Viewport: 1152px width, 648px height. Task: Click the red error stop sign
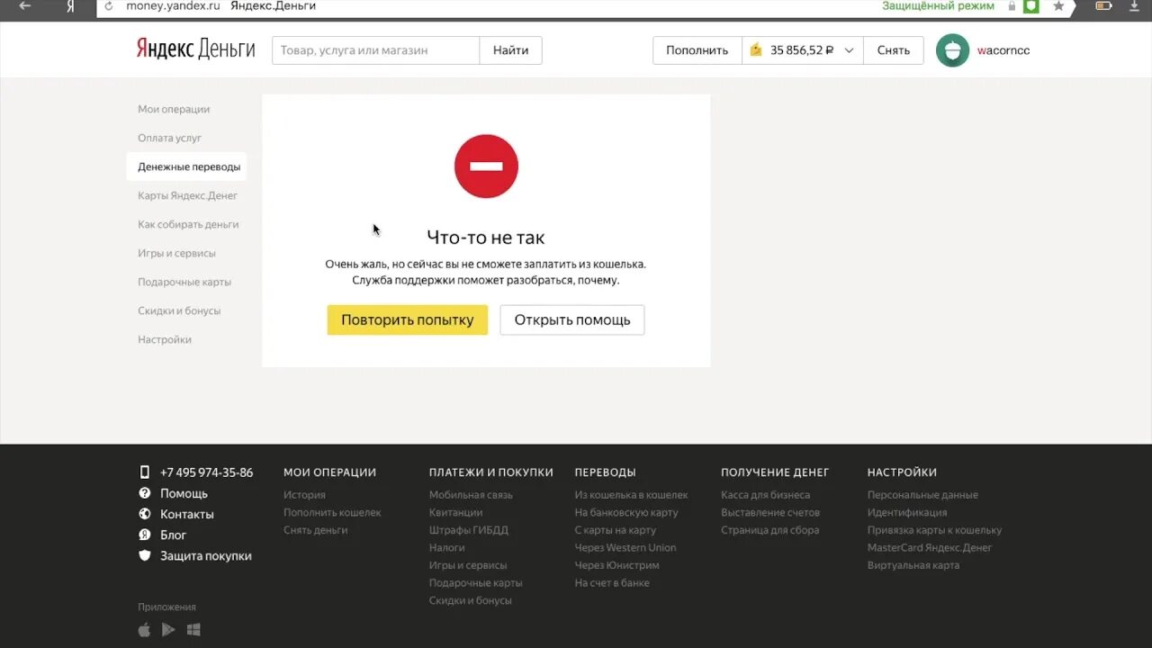(x=486, y=166)
